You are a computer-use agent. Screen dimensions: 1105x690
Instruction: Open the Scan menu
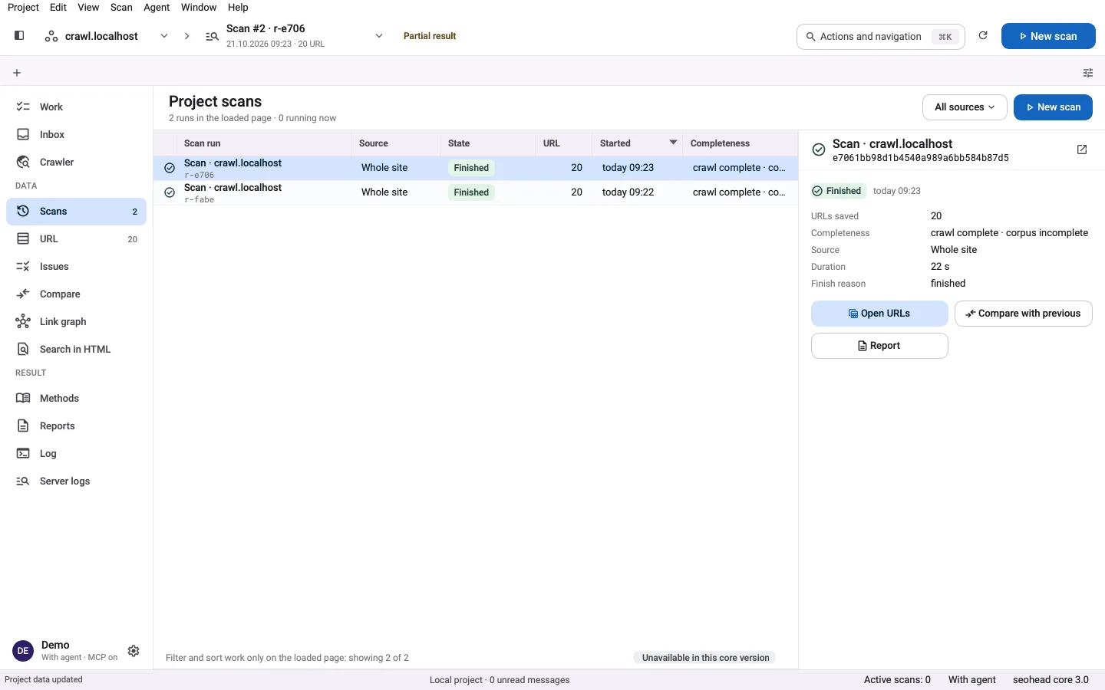[x=121, y=7]
